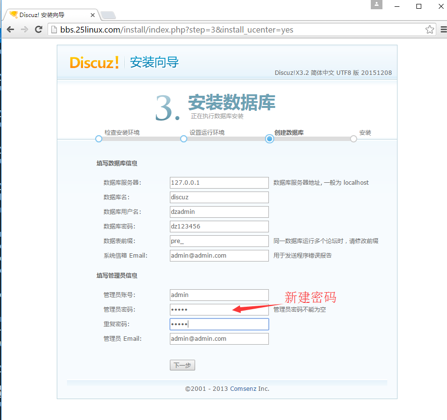The image size is (447, 420).
Task: Click the address bar URL
Action: click(x=177, y=30)
